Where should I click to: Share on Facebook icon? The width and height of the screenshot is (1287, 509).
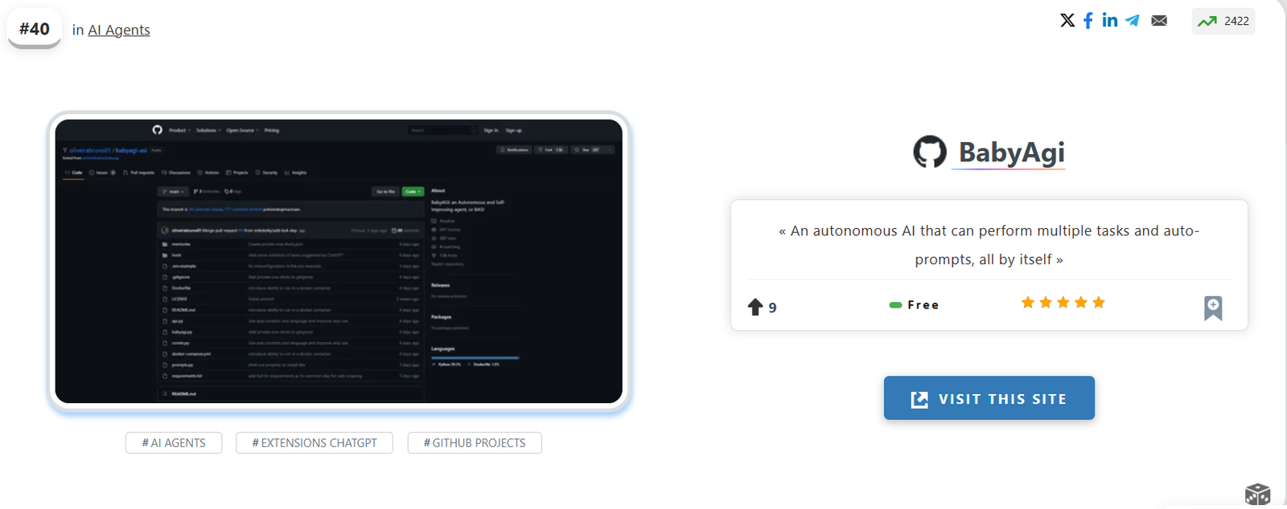1088,21
